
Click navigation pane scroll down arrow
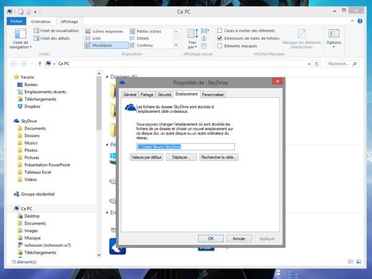tap(99, 255)
